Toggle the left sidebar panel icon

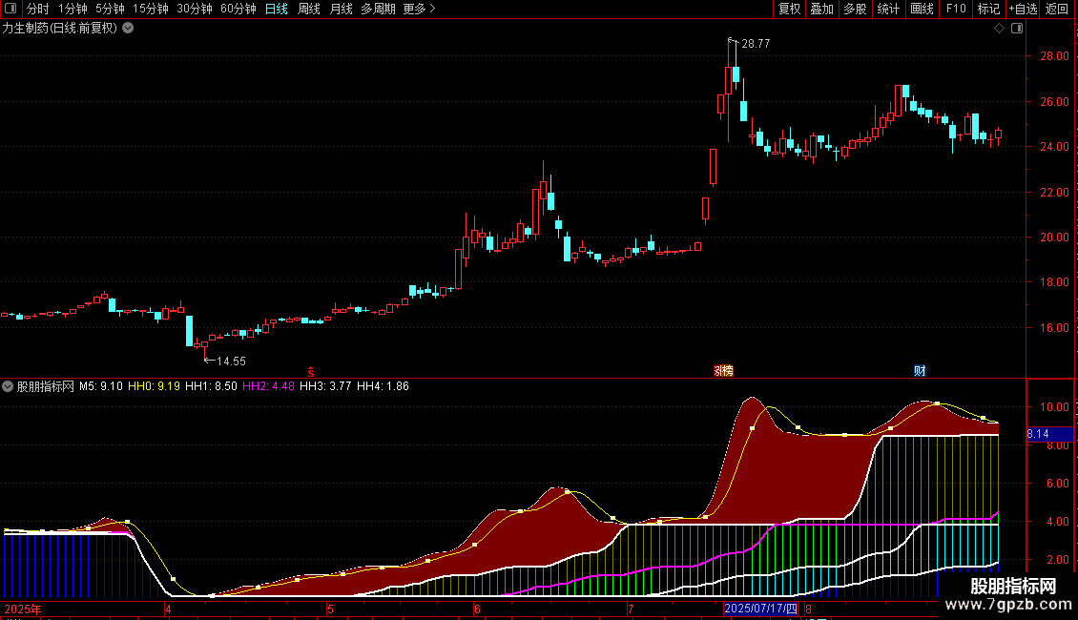point(11,9)
